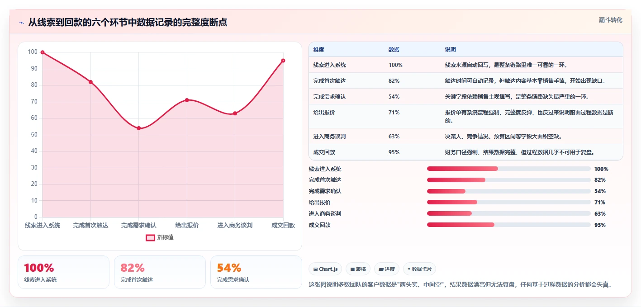The height and width of the screenshot is (307, 641).
Task: Click the 数据 column header
Action: pyautogui.click(x=394, y=50)
